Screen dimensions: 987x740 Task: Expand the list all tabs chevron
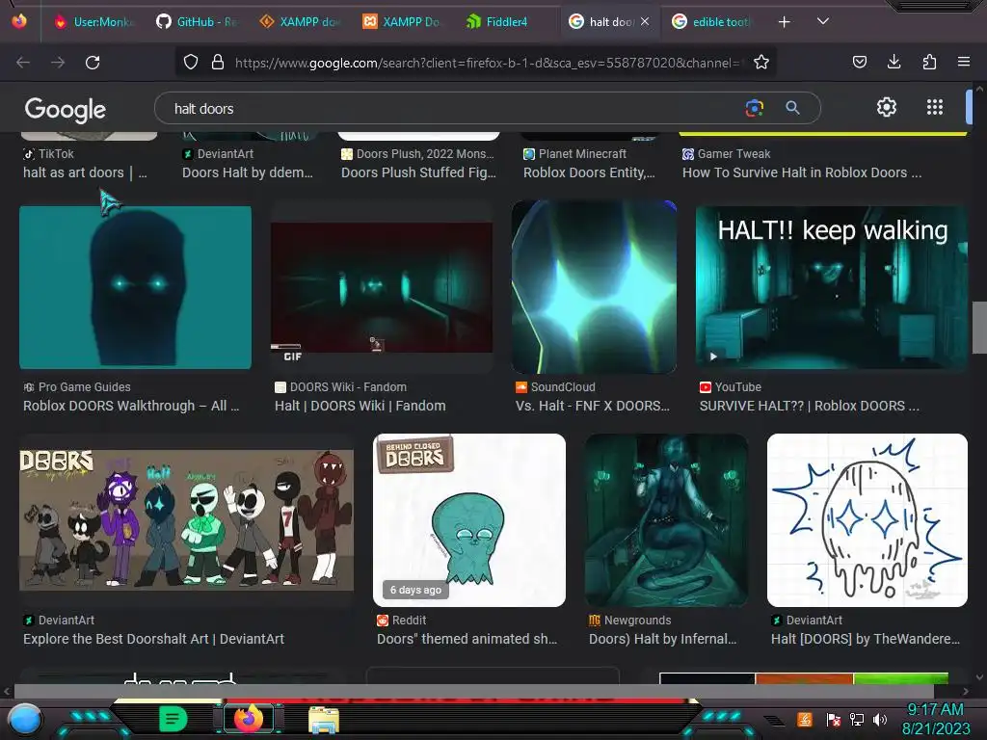tap(823, 21)
